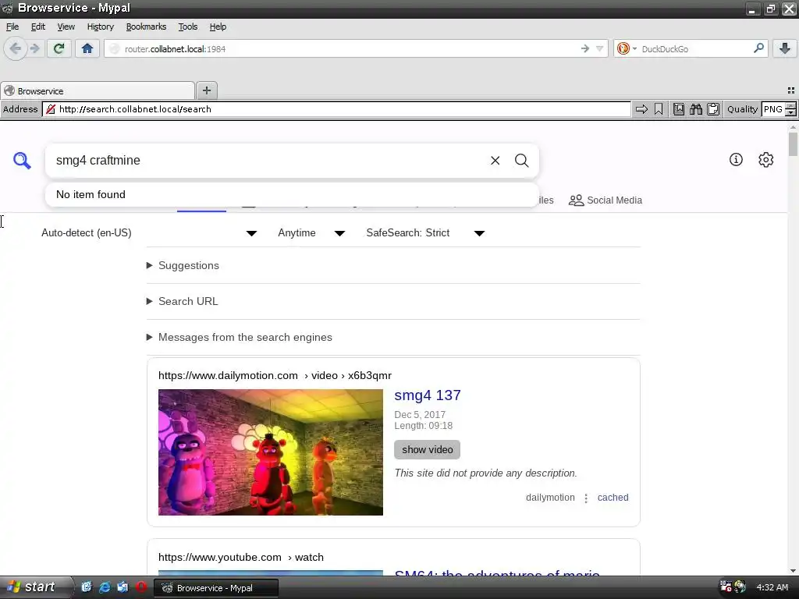Open the info (about) icon
799x599 pixels.
pos(736,159)
